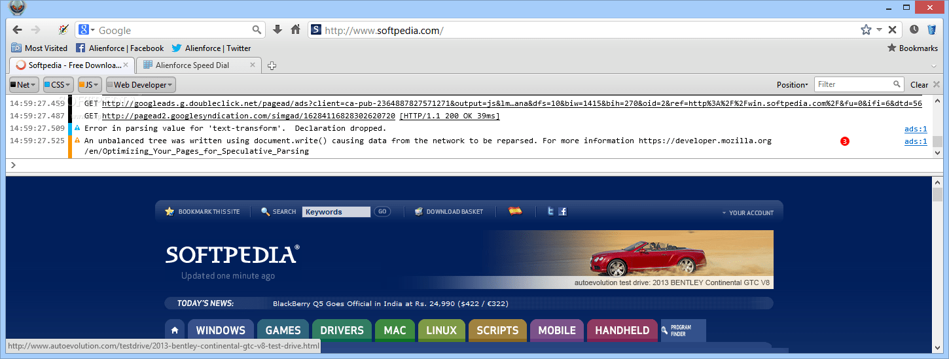
Task: Click the GO search button on Softpedia
Action: [x=382, y=211]
